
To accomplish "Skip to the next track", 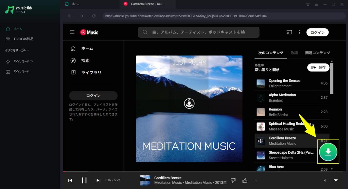I will pos(98,180).
